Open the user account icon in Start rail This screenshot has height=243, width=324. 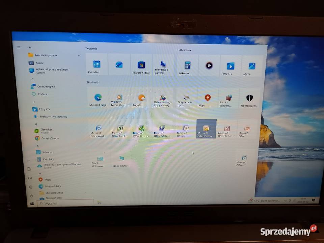point(28,160)
